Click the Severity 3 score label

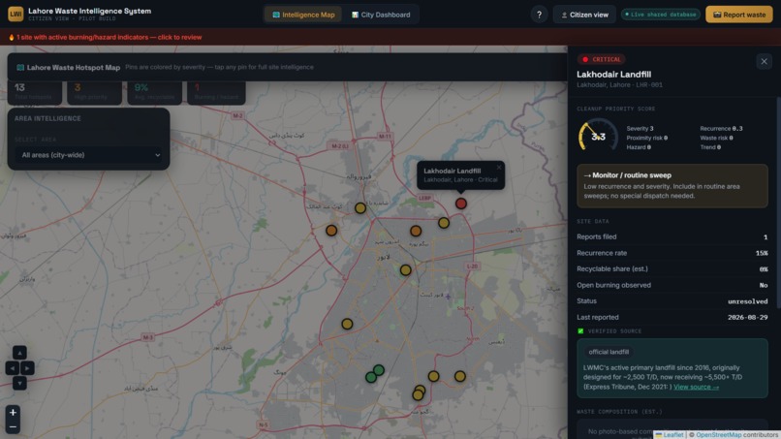(640, 129)
